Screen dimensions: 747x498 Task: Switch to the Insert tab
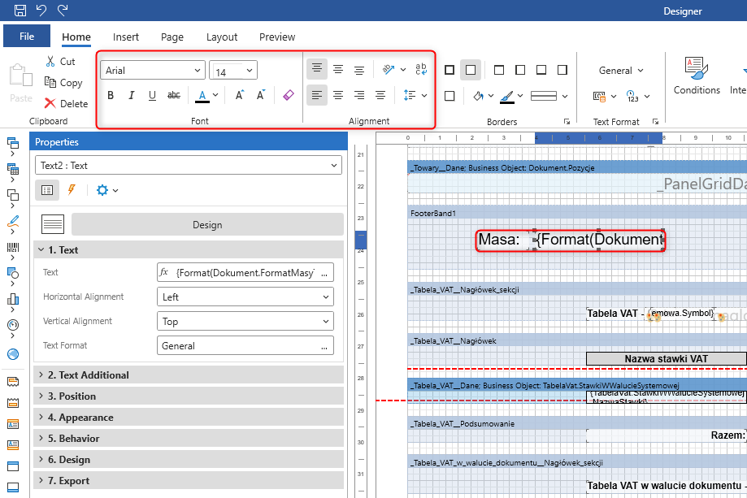(x=126, y=37)
